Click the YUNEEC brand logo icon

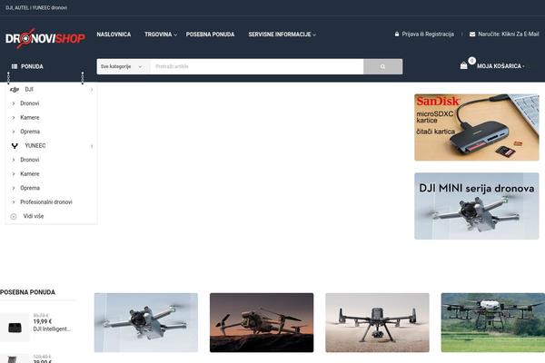click(x=15, y=146)
